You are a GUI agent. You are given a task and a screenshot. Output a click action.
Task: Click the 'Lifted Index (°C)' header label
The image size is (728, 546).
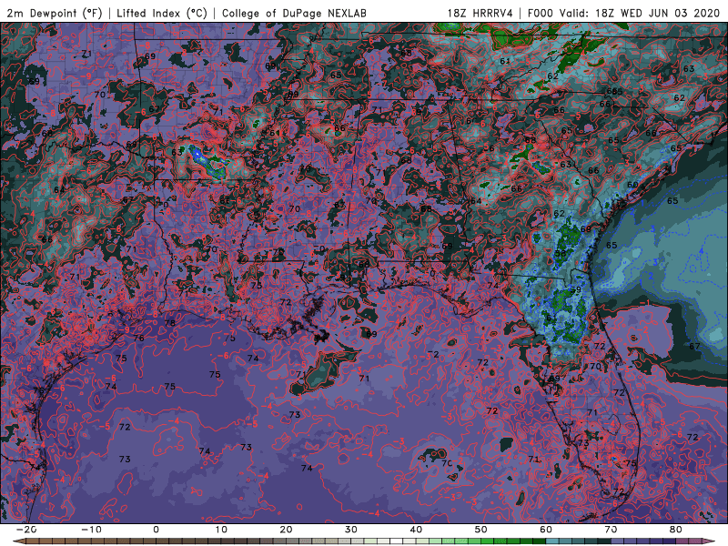pos(162,13)
